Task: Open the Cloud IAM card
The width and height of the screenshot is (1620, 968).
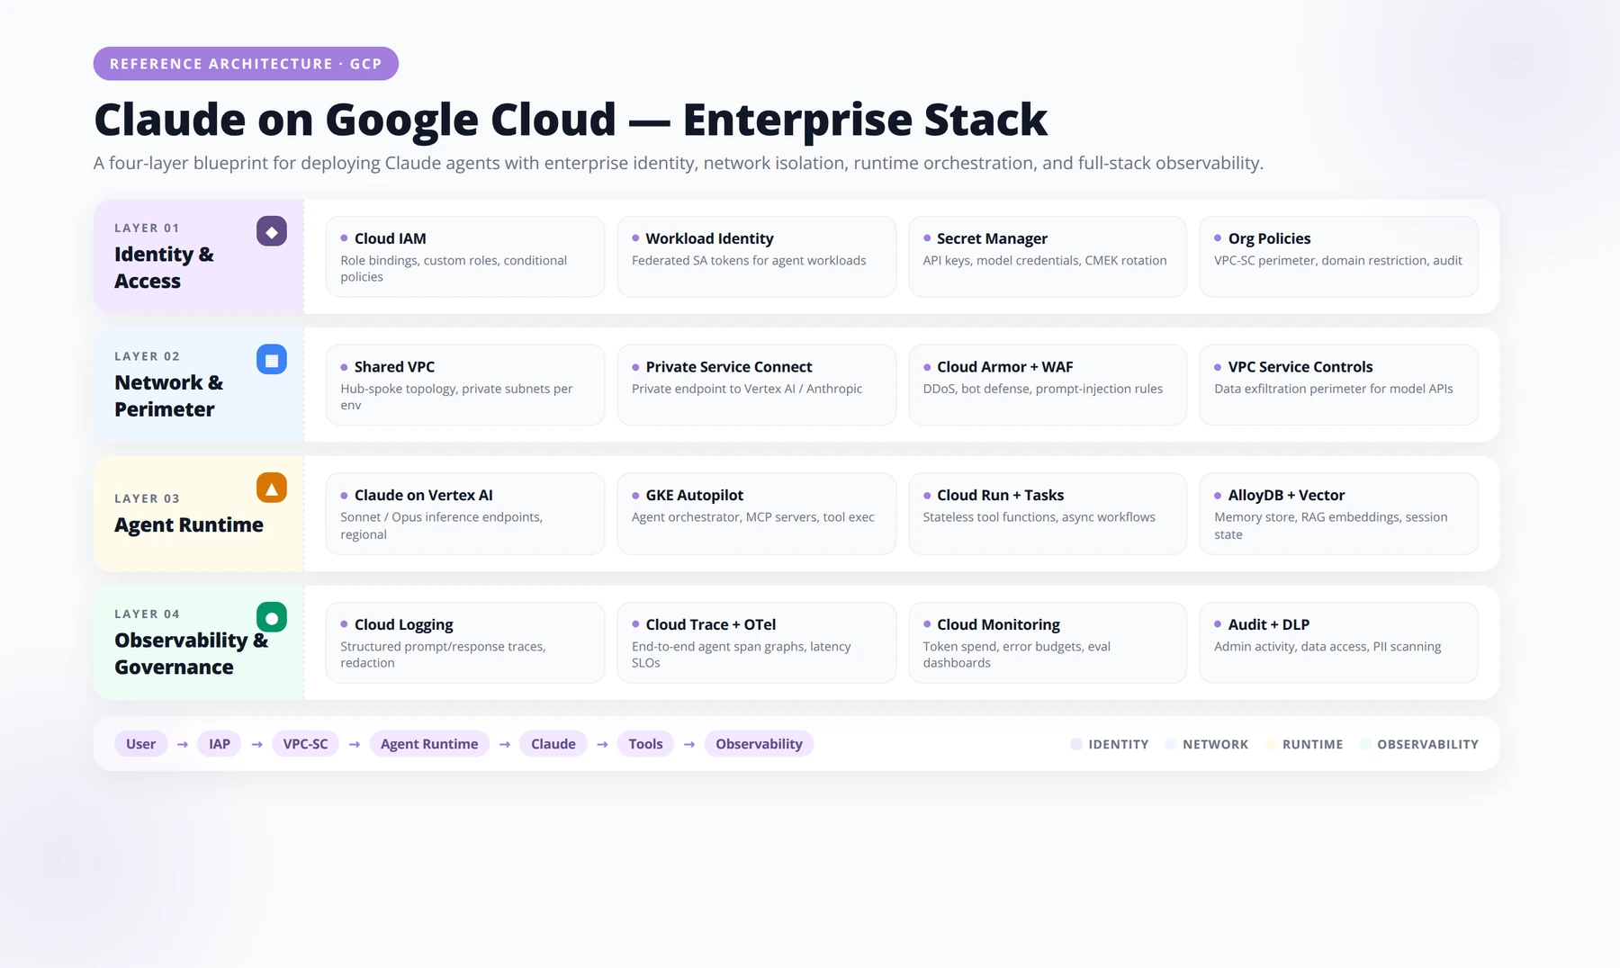Action: [465, 256]
